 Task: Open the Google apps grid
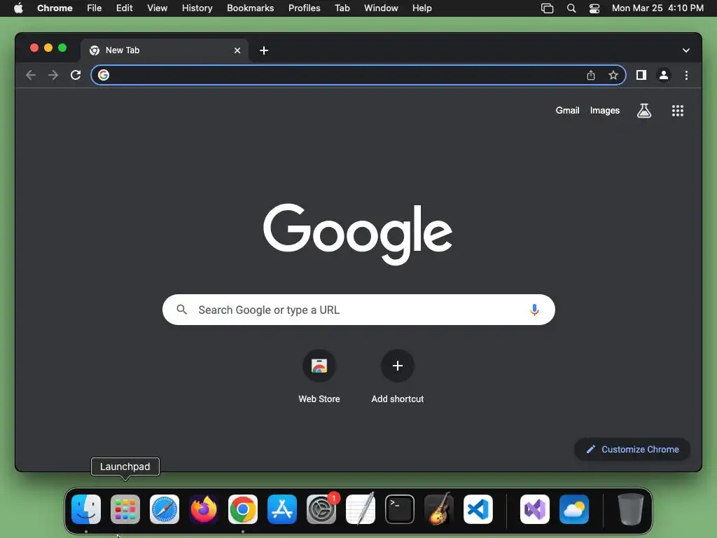coord(677,110)
